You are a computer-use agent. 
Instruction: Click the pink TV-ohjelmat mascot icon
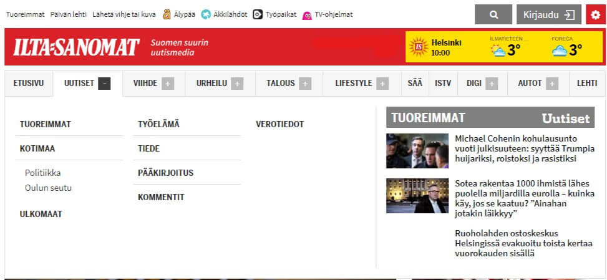tap(307, 15)
